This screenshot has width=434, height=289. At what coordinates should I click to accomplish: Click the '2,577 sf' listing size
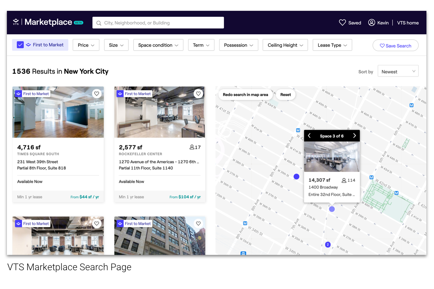[131, 147]
